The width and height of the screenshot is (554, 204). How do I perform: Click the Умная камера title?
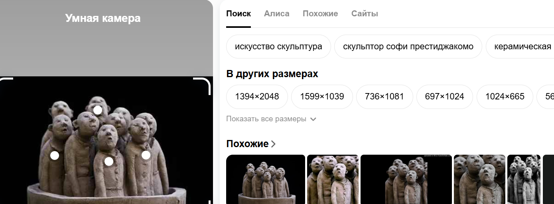(103, 18)
